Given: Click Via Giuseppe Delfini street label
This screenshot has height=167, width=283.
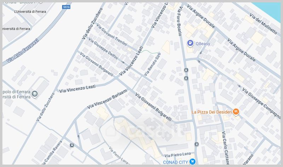Looking at the screenshot, I should (x=103, y=49).
